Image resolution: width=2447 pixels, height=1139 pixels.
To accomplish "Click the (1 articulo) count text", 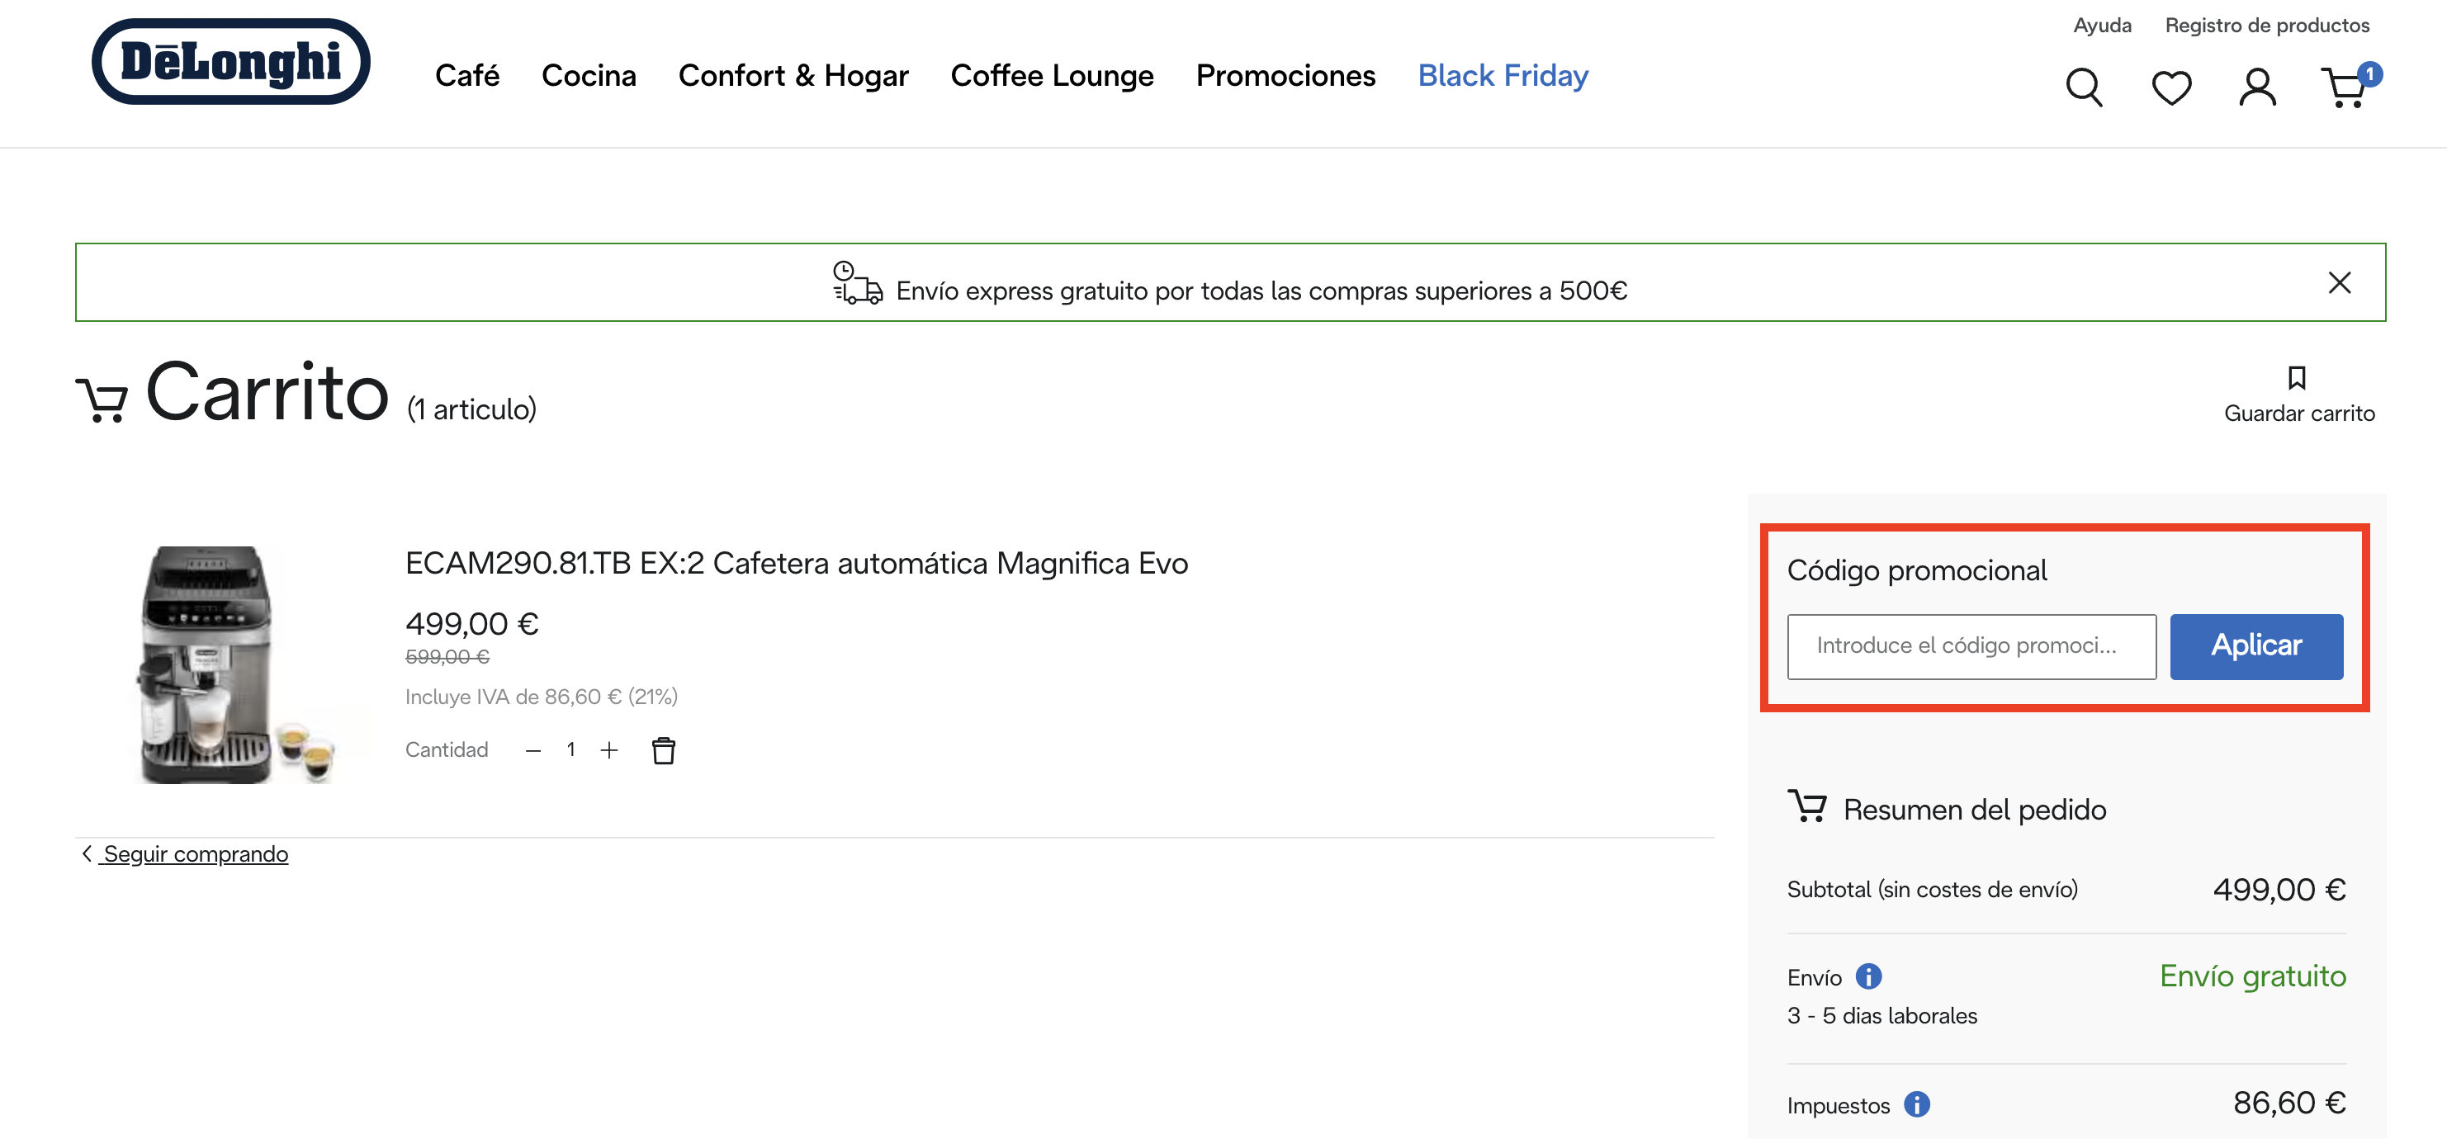I will click(472, 409).
